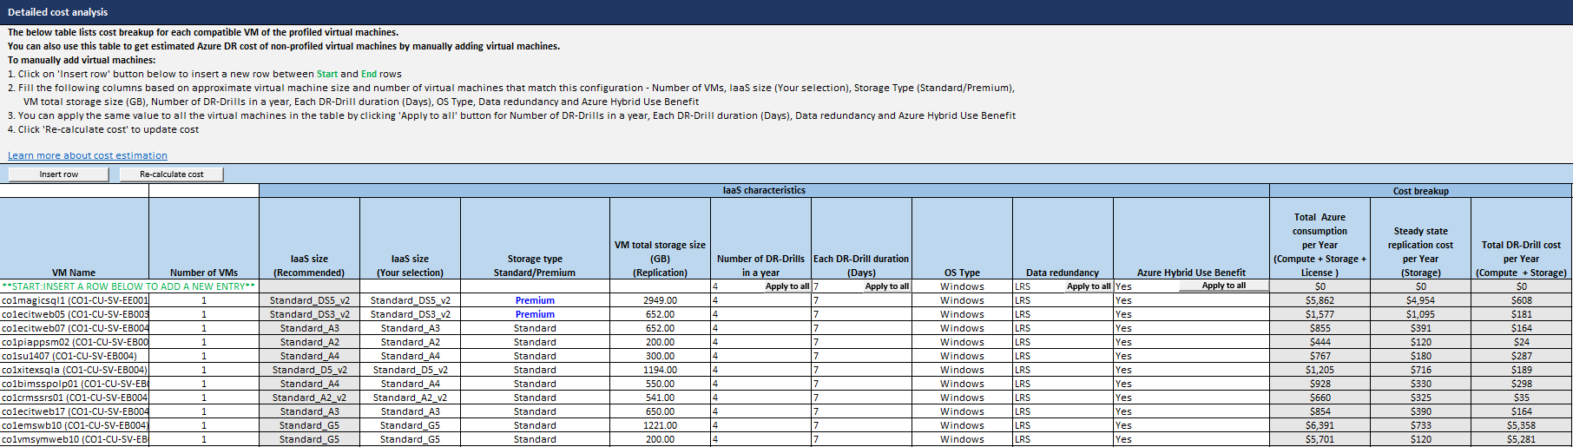Select the 1194.00 storage size cell
1573x447 pixels.
pos(660,370)
